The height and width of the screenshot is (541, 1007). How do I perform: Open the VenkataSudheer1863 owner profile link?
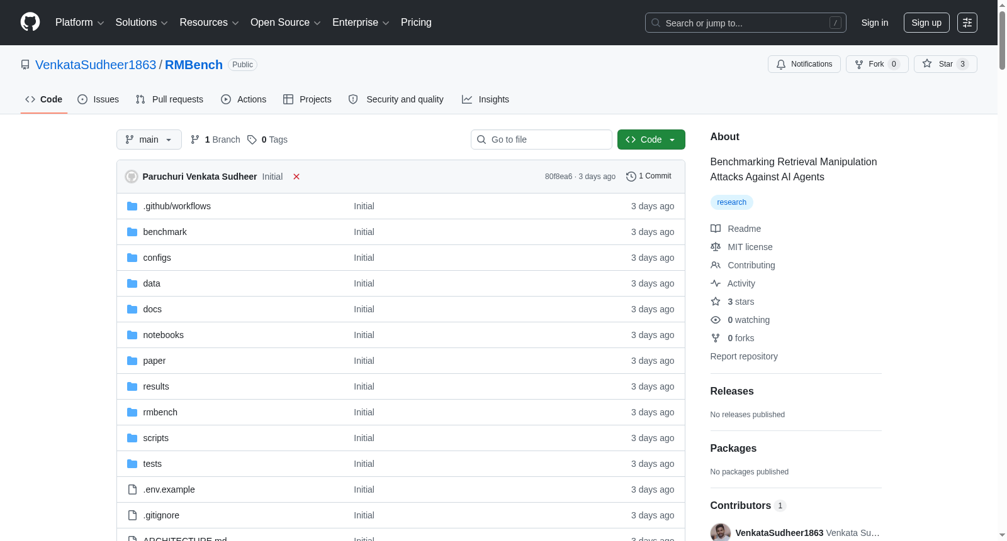coord(96,65)
